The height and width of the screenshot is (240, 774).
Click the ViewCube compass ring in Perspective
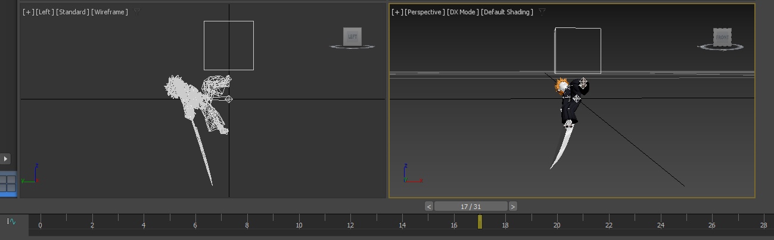tap(721, 47)
